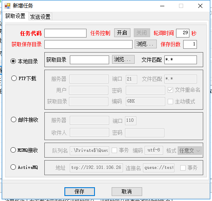Click the local 文件匹配 pattern field
This screenshot has width=212, height=201.
(181, 60)
